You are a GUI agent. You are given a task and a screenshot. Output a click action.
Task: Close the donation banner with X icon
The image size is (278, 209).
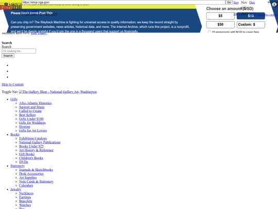pos(274,5)
